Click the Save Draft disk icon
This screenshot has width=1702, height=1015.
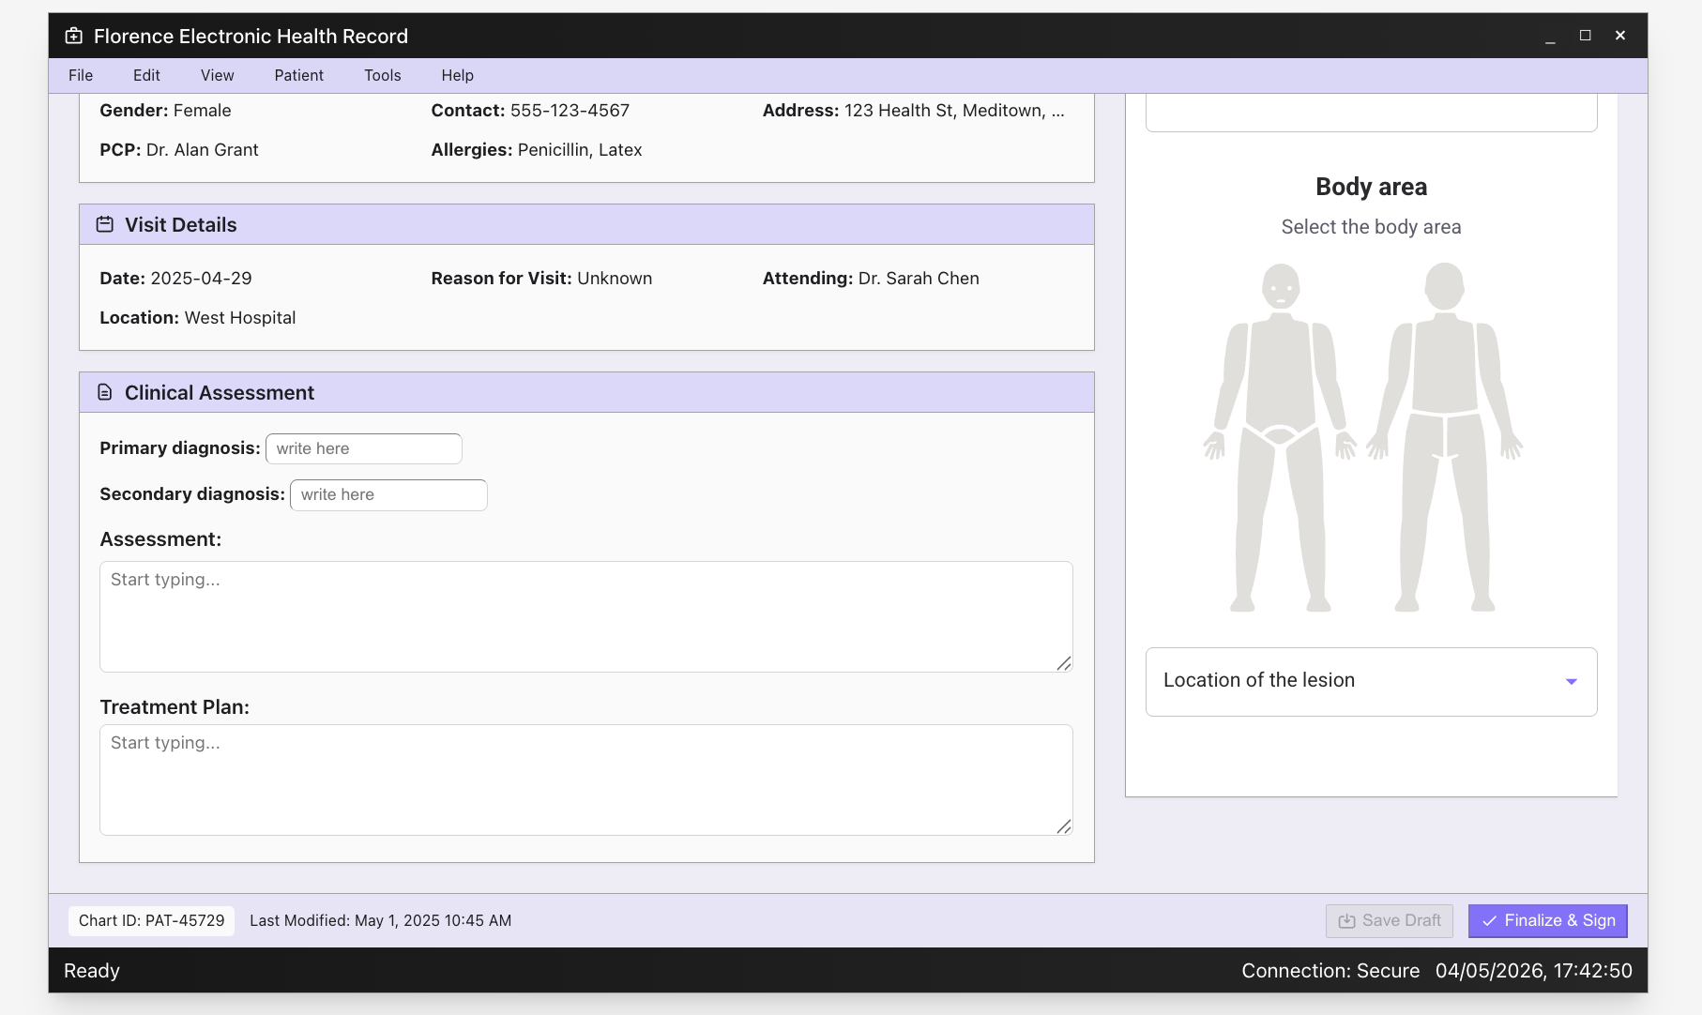(x=1346, y=921)
